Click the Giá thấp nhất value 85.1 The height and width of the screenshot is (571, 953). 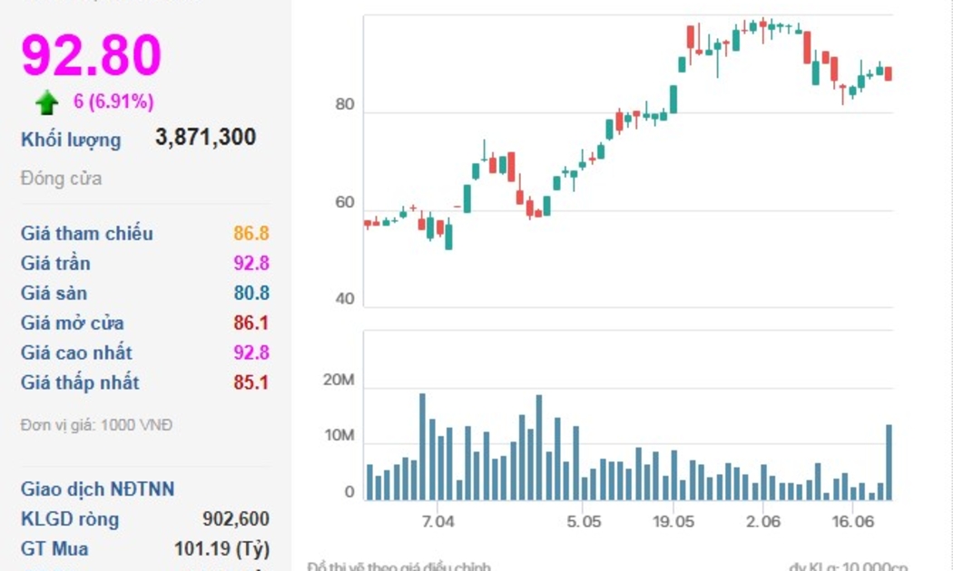click(251, 382)
